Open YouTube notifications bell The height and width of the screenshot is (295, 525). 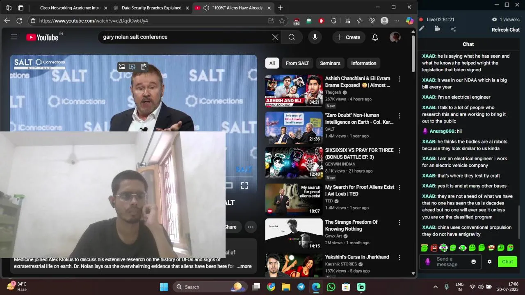click(x=375, y=37)
